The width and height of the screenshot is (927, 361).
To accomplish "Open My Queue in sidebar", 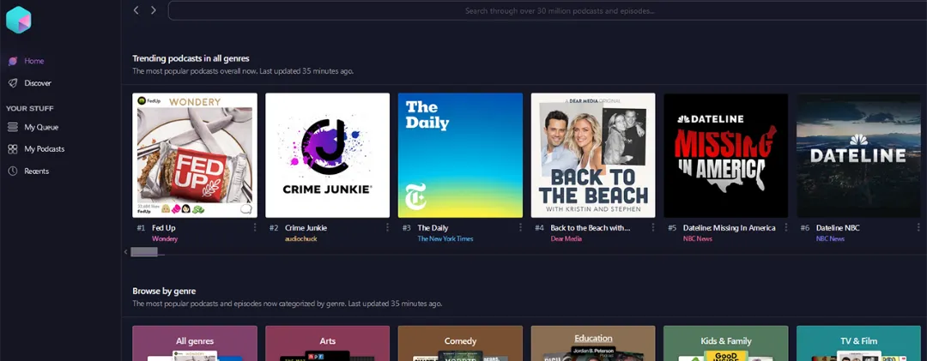I will (x=41, y=127).
